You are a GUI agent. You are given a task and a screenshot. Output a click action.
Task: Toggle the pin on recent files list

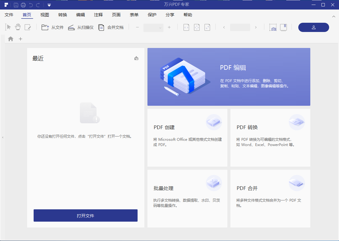click(136, 58)
